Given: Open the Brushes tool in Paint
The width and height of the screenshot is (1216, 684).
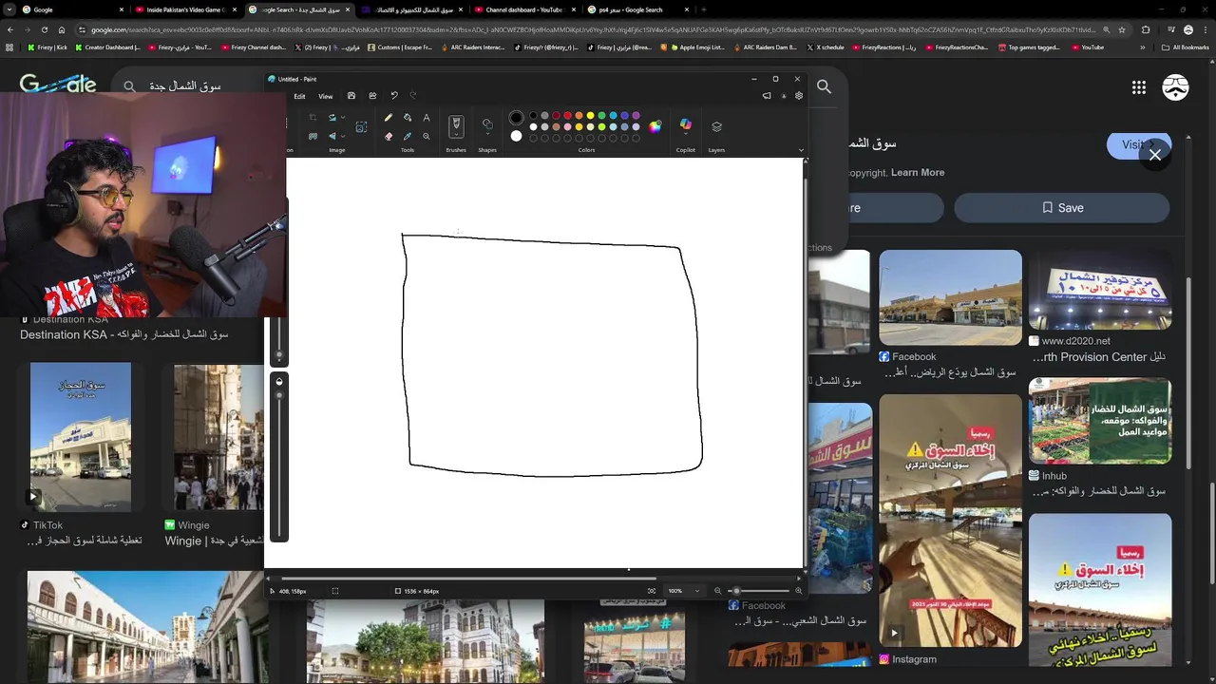Looking at the screenshot, I should point(456,126).
